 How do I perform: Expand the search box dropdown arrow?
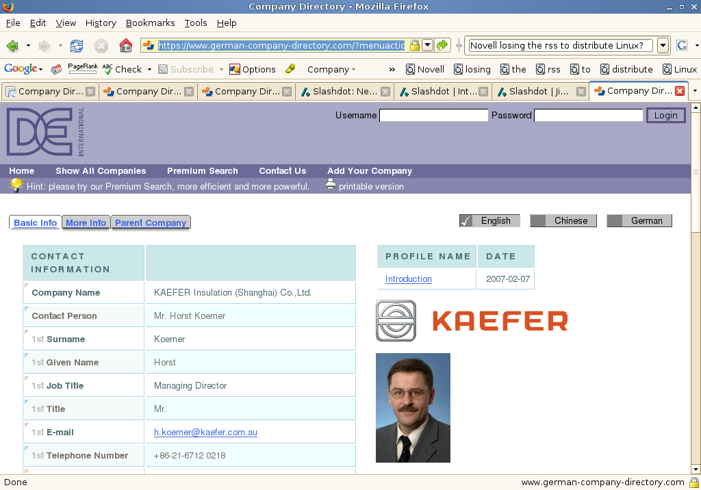663,46
